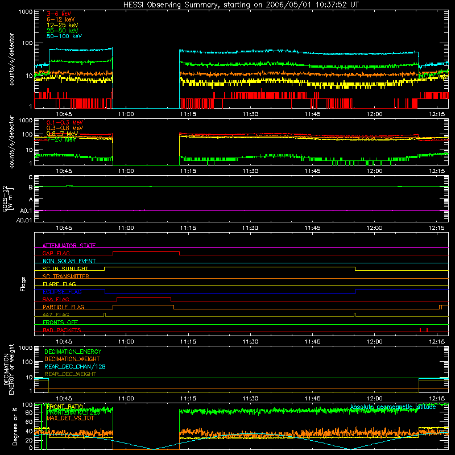
Task: Click the 11:15 tick under the keV panel
Action: (x=188, y=114)
